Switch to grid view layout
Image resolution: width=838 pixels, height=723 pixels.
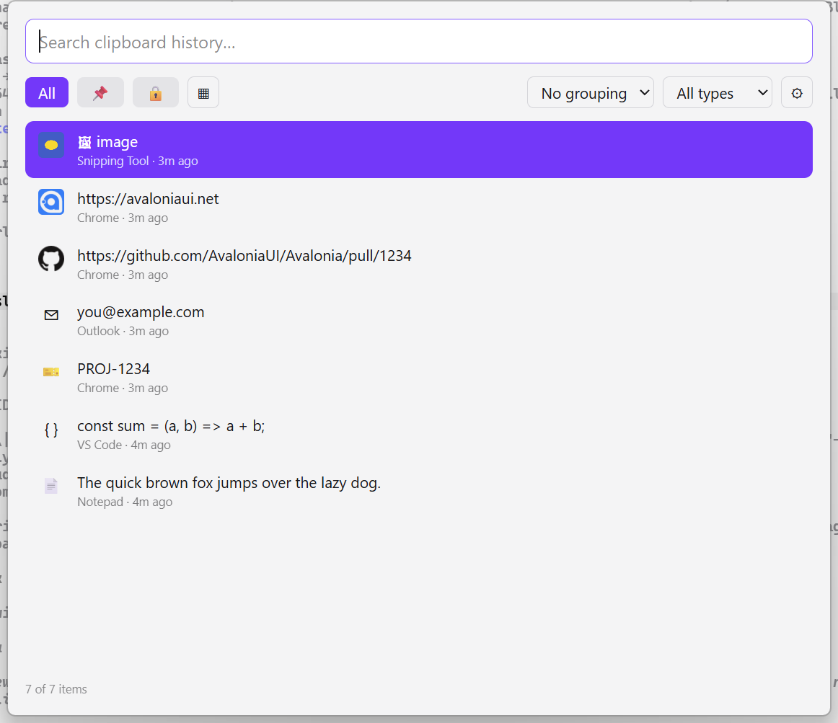[203, 92]
